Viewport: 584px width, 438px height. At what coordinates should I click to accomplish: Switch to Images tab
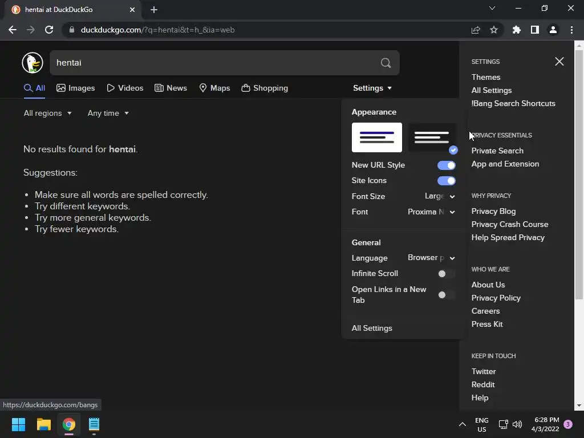tap(76, 88)
